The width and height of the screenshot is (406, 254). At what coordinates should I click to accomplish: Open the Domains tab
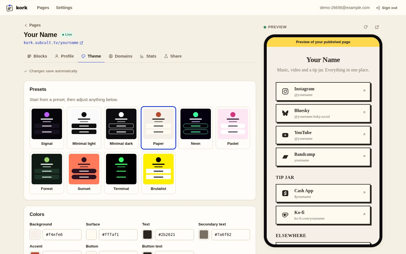pyautogui.click(x=121, y=56)
